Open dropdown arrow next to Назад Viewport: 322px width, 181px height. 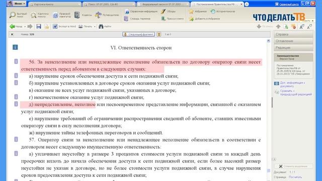click(x=25, y=27)
